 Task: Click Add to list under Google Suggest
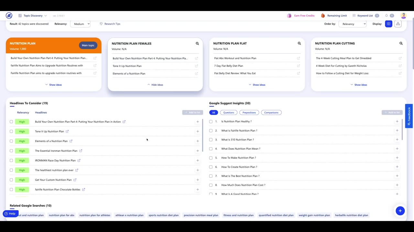[392, 112]
